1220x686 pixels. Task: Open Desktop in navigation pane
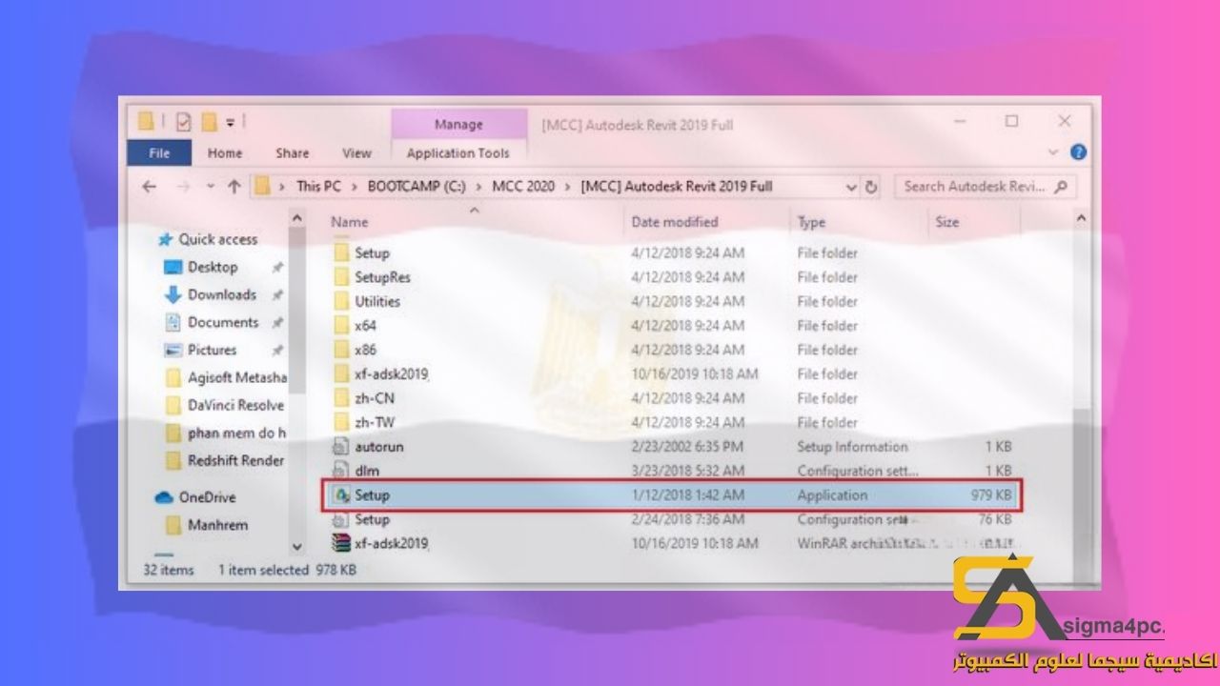point(213,268)
